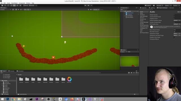Image resolution: width=181 pixels, height=101 pixels.
Task: Open the Assets menu
Action: [8, 3]
